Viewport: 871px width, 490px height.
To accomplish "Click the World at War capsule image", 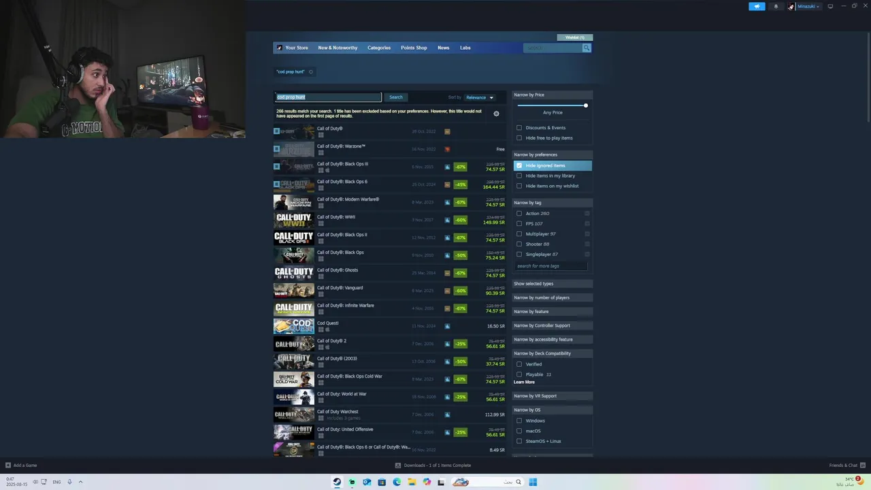I will tap(294, 397).
